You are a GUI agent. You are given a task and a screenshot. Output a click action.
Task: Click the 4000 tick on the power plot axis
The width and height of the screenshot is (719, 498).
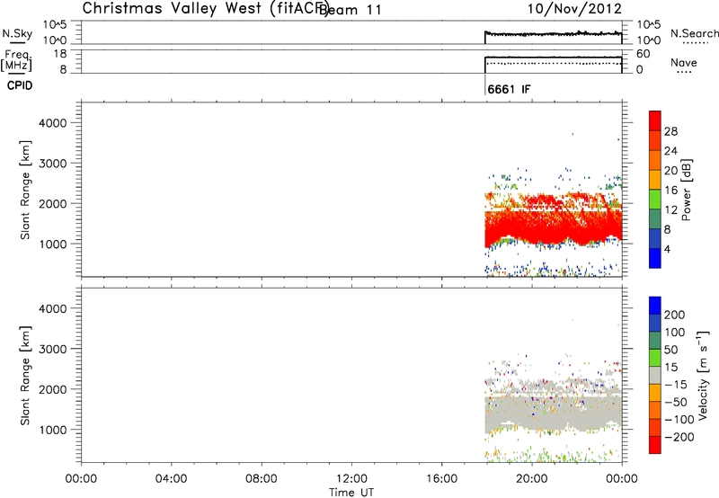[53, 123]
